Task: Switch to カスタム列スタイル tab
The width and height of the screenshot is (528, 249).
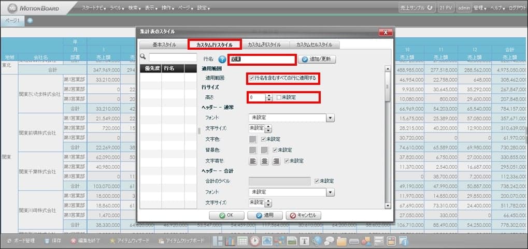Action: (264, 45)
